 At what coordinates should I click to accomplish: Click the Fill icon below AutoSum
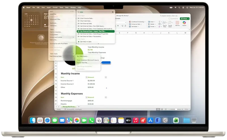[159, 24]
